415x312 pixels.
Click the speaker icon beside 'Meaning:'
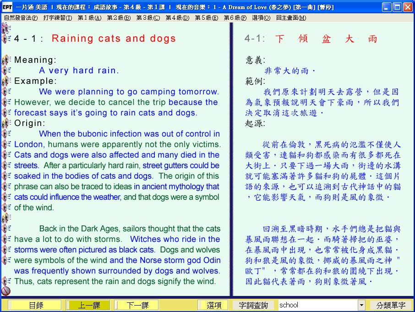click(6, 60)
